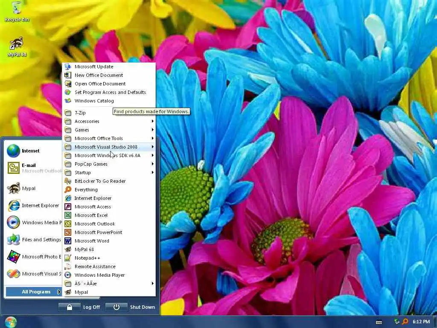Expand the Accessories submenu arrow
Image resolution: width=437 pixels, height=328 pixels.
[152, 121]
